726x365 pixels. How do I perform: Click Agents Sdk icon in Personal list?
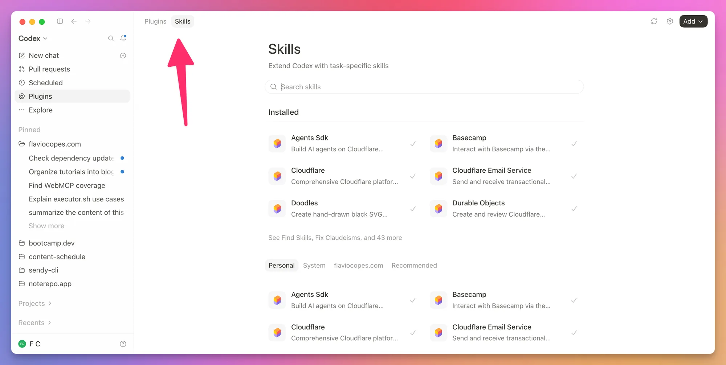point(277,300)
